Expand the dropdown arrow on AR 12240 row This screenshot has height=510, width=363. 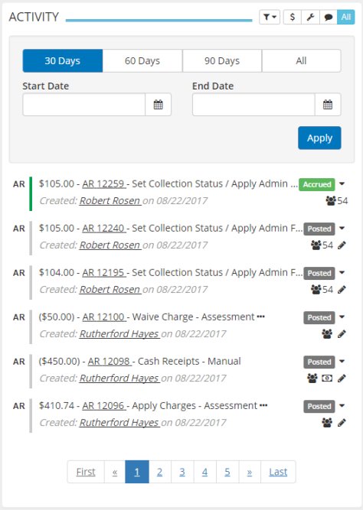pyautogui.click(x=342, y=229)
